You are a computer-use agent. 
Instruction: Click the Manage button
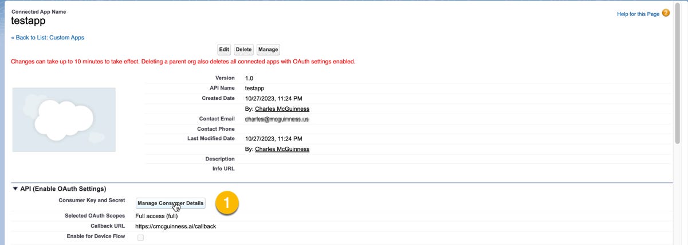pyautogui.click(x=268, y=50)
